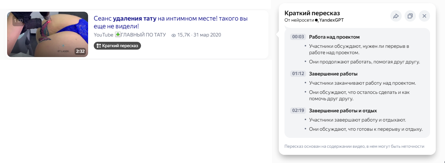This screenshot has width=445, height=163.
Task: Click the ГЛАВНЫЙ ПО ТАТУ channel name
Action: (x=143, y=35)
